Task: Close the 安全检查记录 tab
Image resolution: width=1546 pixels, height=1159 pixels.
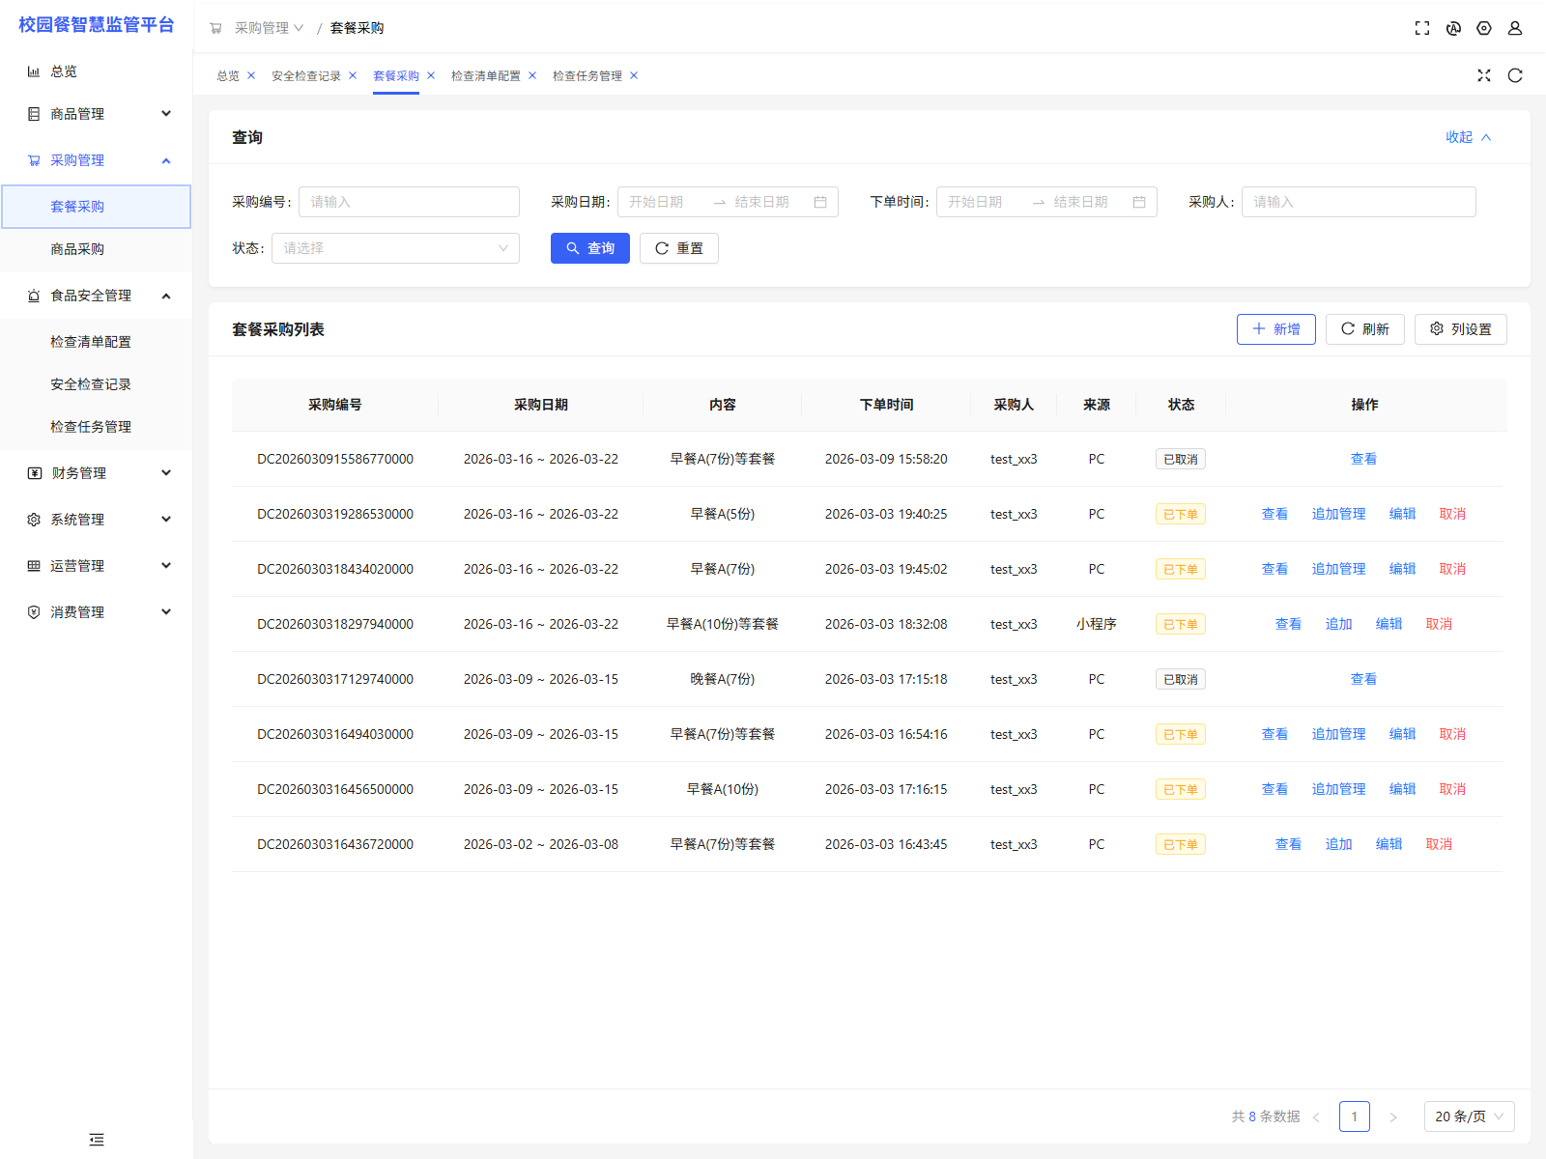Action: pyautogui.click(x=353, y=75)
